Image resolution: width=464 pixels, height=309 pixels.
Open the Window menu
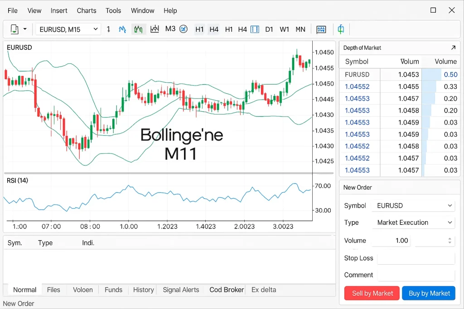coord(143,11)
